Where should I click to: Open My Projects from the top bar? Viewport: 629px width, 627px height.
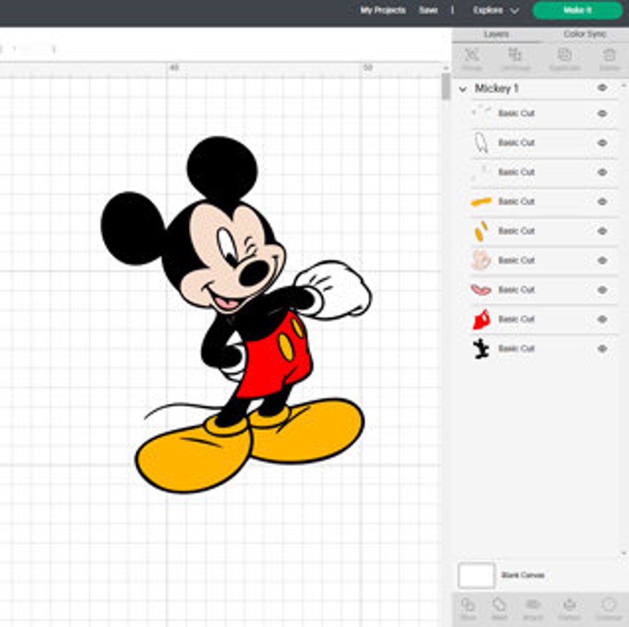click(x=382, y=10)
